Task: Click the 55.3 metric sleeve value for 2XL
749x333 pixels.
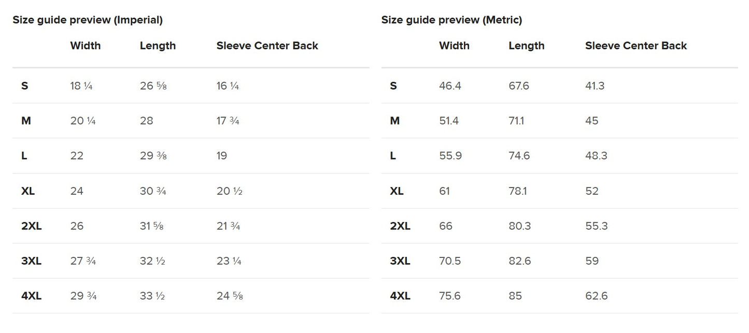Action: pyautogui.click(x=596, y=226)
